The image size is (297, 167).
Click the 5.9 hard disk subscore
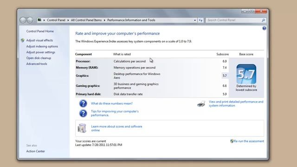click(225, 94)
